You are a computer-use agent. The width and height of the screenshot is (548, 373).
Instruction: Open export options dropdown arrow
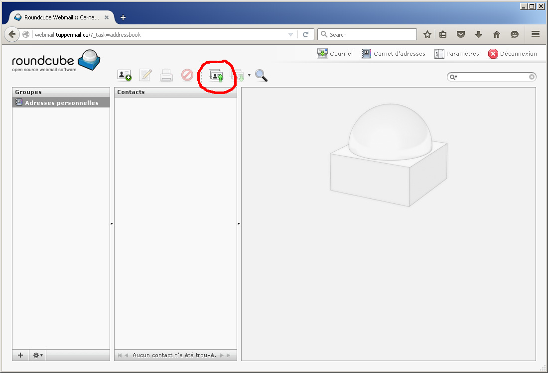(x=249, y=76)
